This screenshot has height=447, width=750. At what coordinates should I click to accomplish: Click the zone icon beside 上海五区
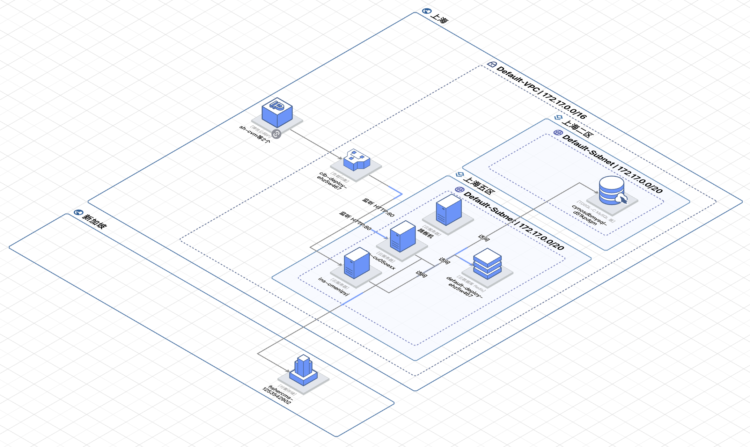(x=460, y=174)
